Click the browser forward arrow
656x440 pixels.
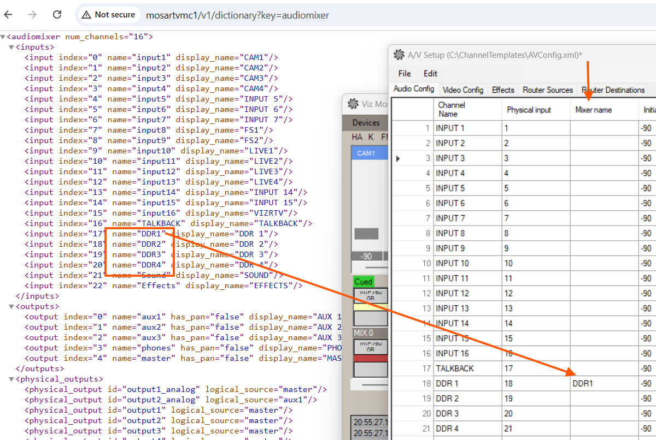pos(34,15)
